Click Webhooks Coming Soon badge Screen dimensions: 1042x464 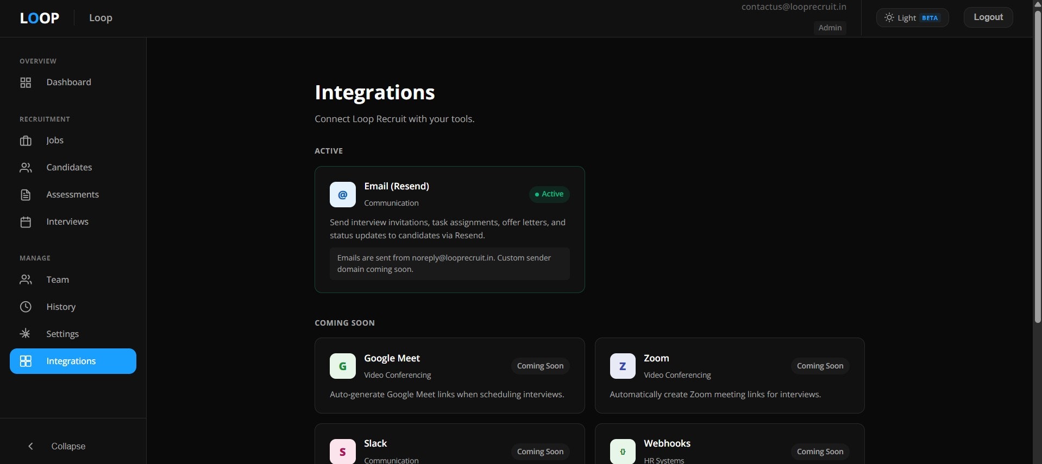820,452
